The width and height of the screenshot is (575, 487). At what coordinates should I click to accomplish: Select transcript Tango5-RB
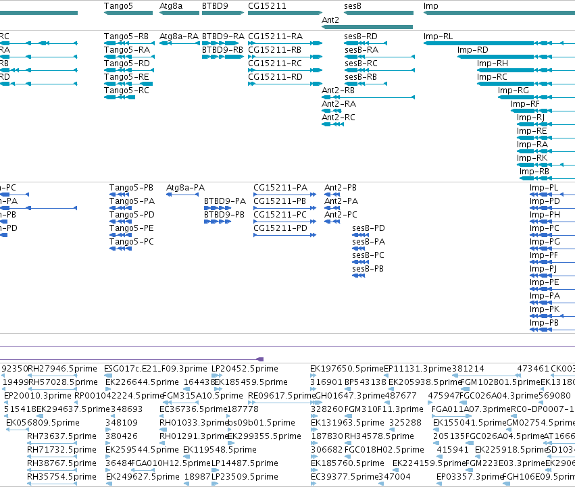coord(129,43)
